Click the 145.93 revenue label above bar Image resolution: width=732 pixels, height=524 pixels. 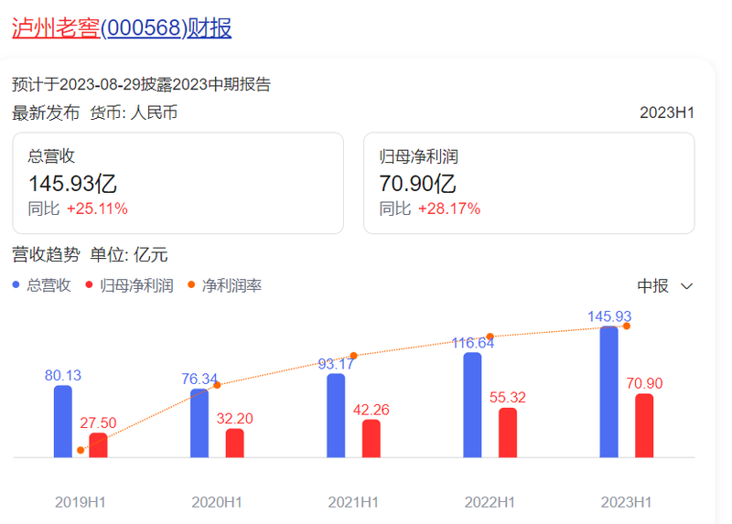609,316
